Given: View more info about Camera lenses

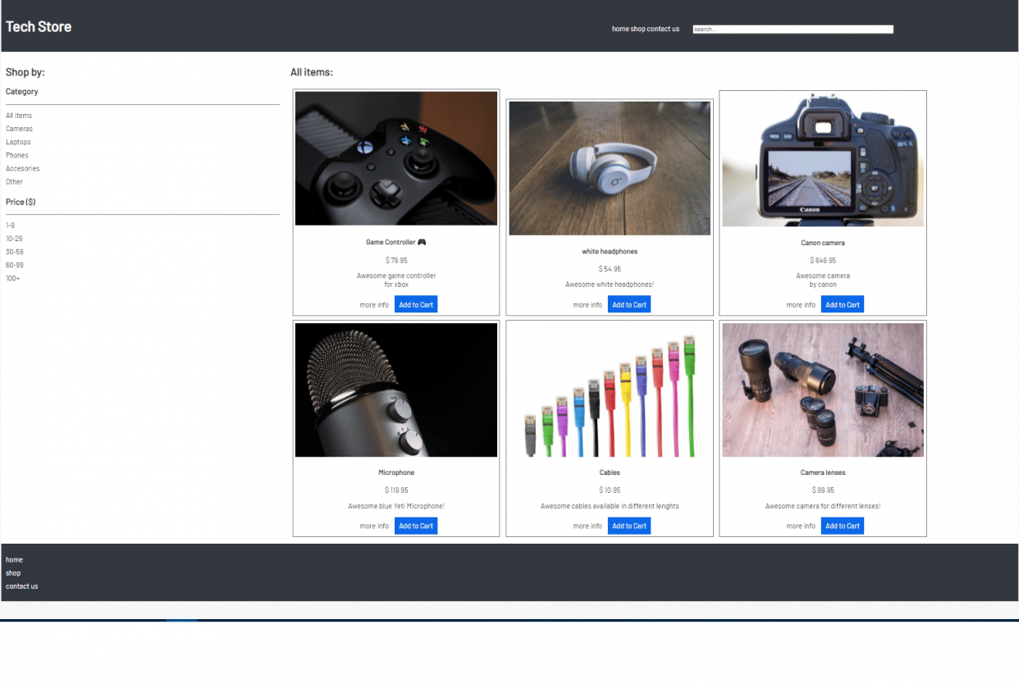Looking at the screenshot, I should [x=800, y=526].
